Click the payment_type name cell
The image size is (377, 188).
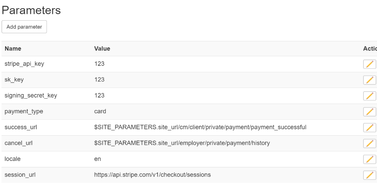click(24, 111)
